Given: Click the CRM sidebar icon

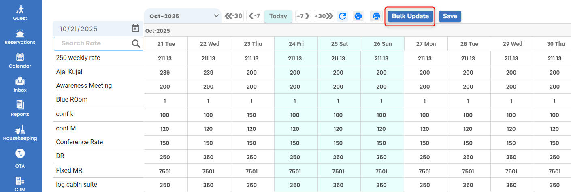Looking at the screenshot, I should 20,181.
